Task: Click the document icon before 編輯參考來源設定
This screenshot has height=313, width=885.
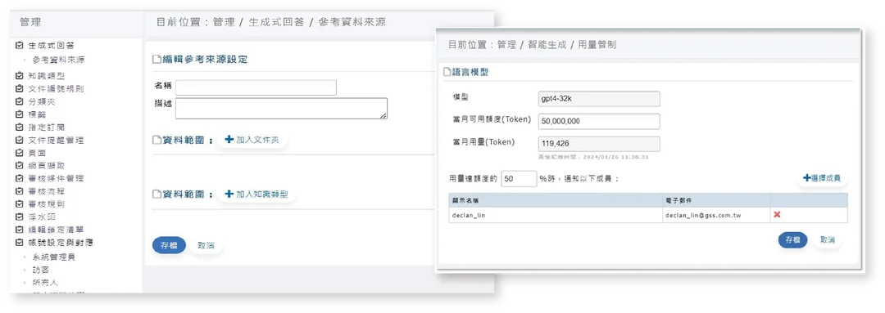Action: pos(157,59)
